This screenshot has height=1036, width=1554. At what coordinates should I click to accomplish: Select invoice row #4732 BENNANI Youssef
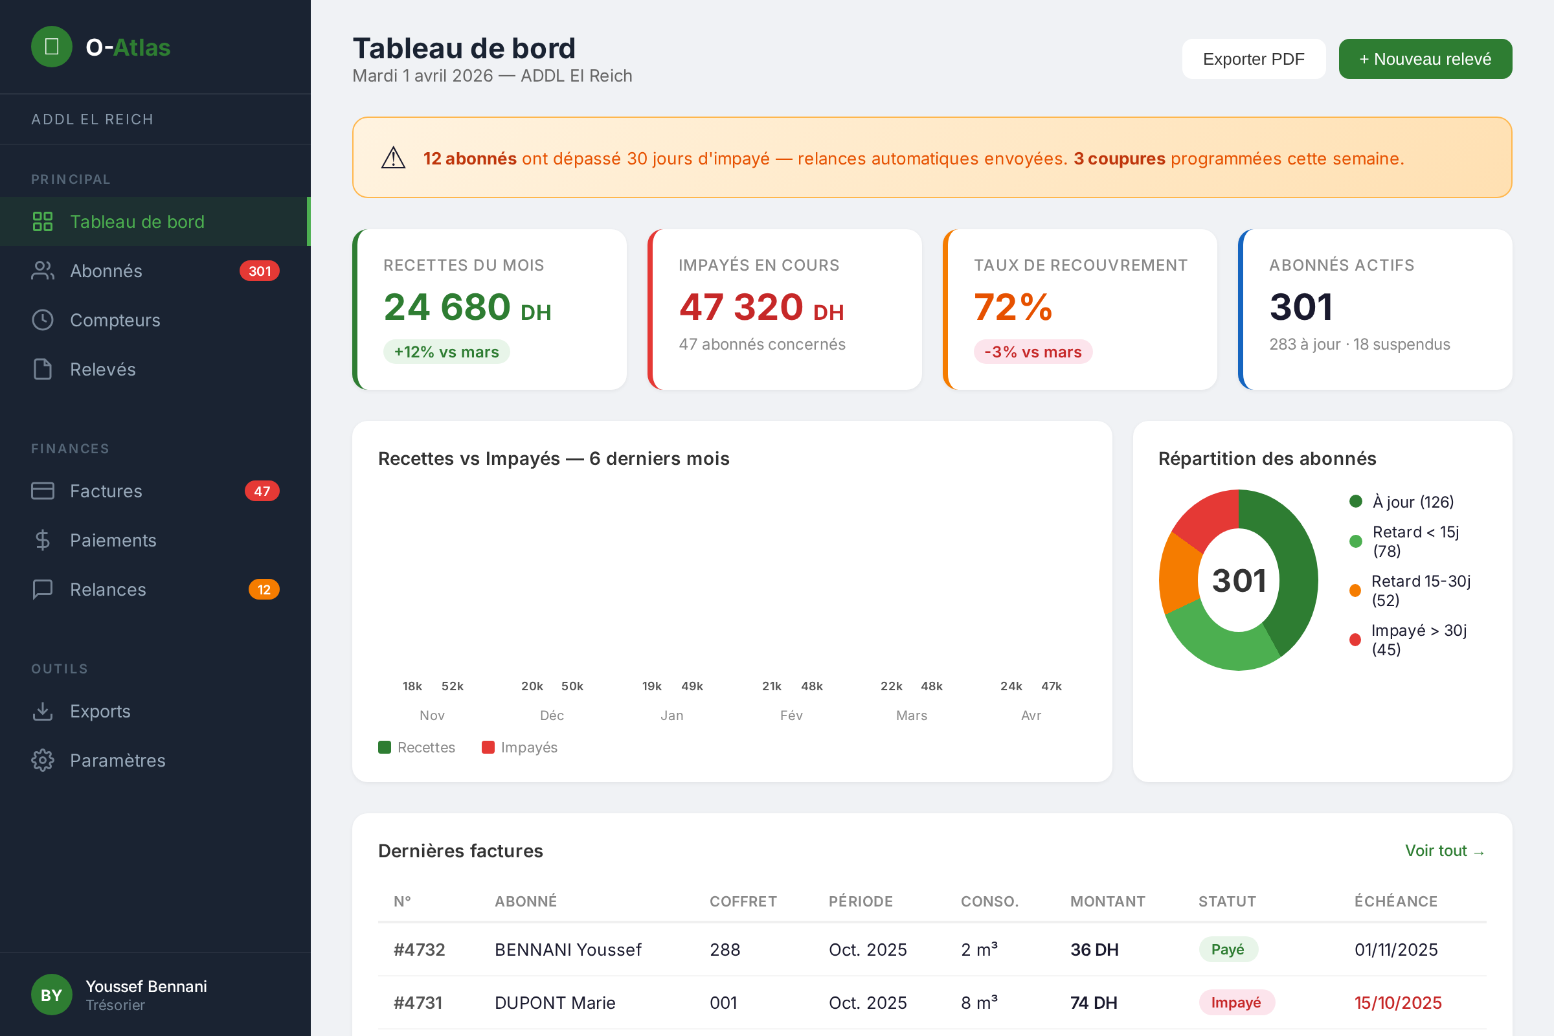(793, 949)
